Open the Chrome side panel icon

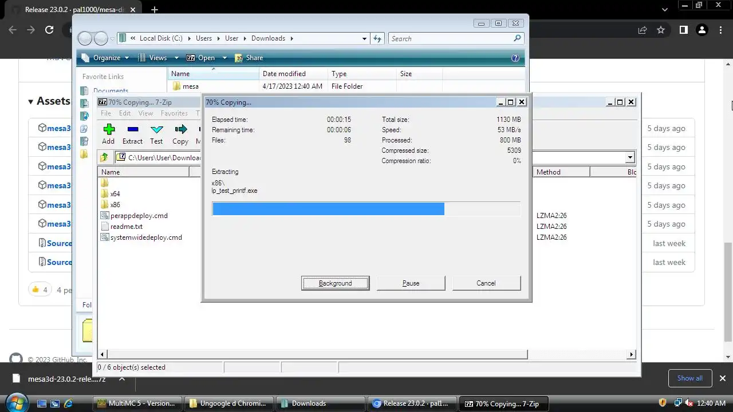pyautogui.click(x=683, y=30)
